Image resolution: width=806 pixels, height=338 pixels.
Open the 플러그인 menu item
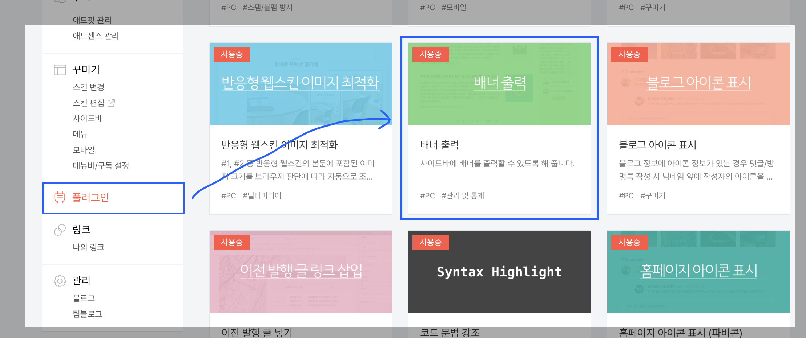[113, 198]
